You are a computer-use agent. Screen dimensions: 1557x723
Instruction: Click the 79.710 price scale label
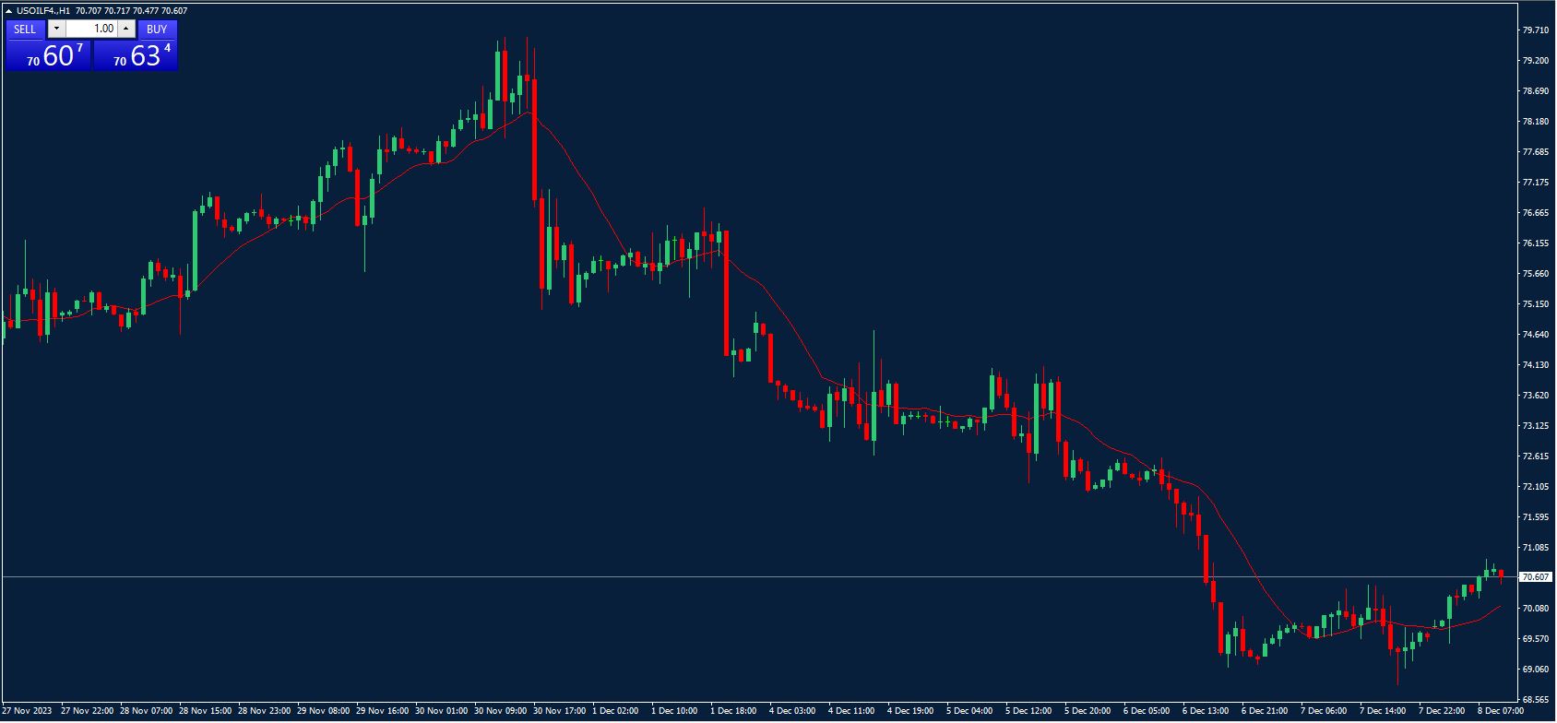click(x=1536, y=30)
